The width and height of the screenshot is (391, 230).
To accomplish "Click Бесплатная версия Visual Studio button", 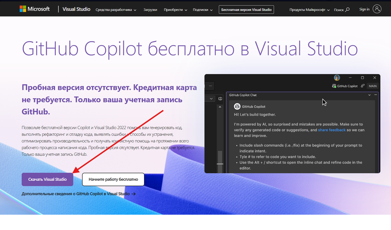I will [x=246, y=10].
